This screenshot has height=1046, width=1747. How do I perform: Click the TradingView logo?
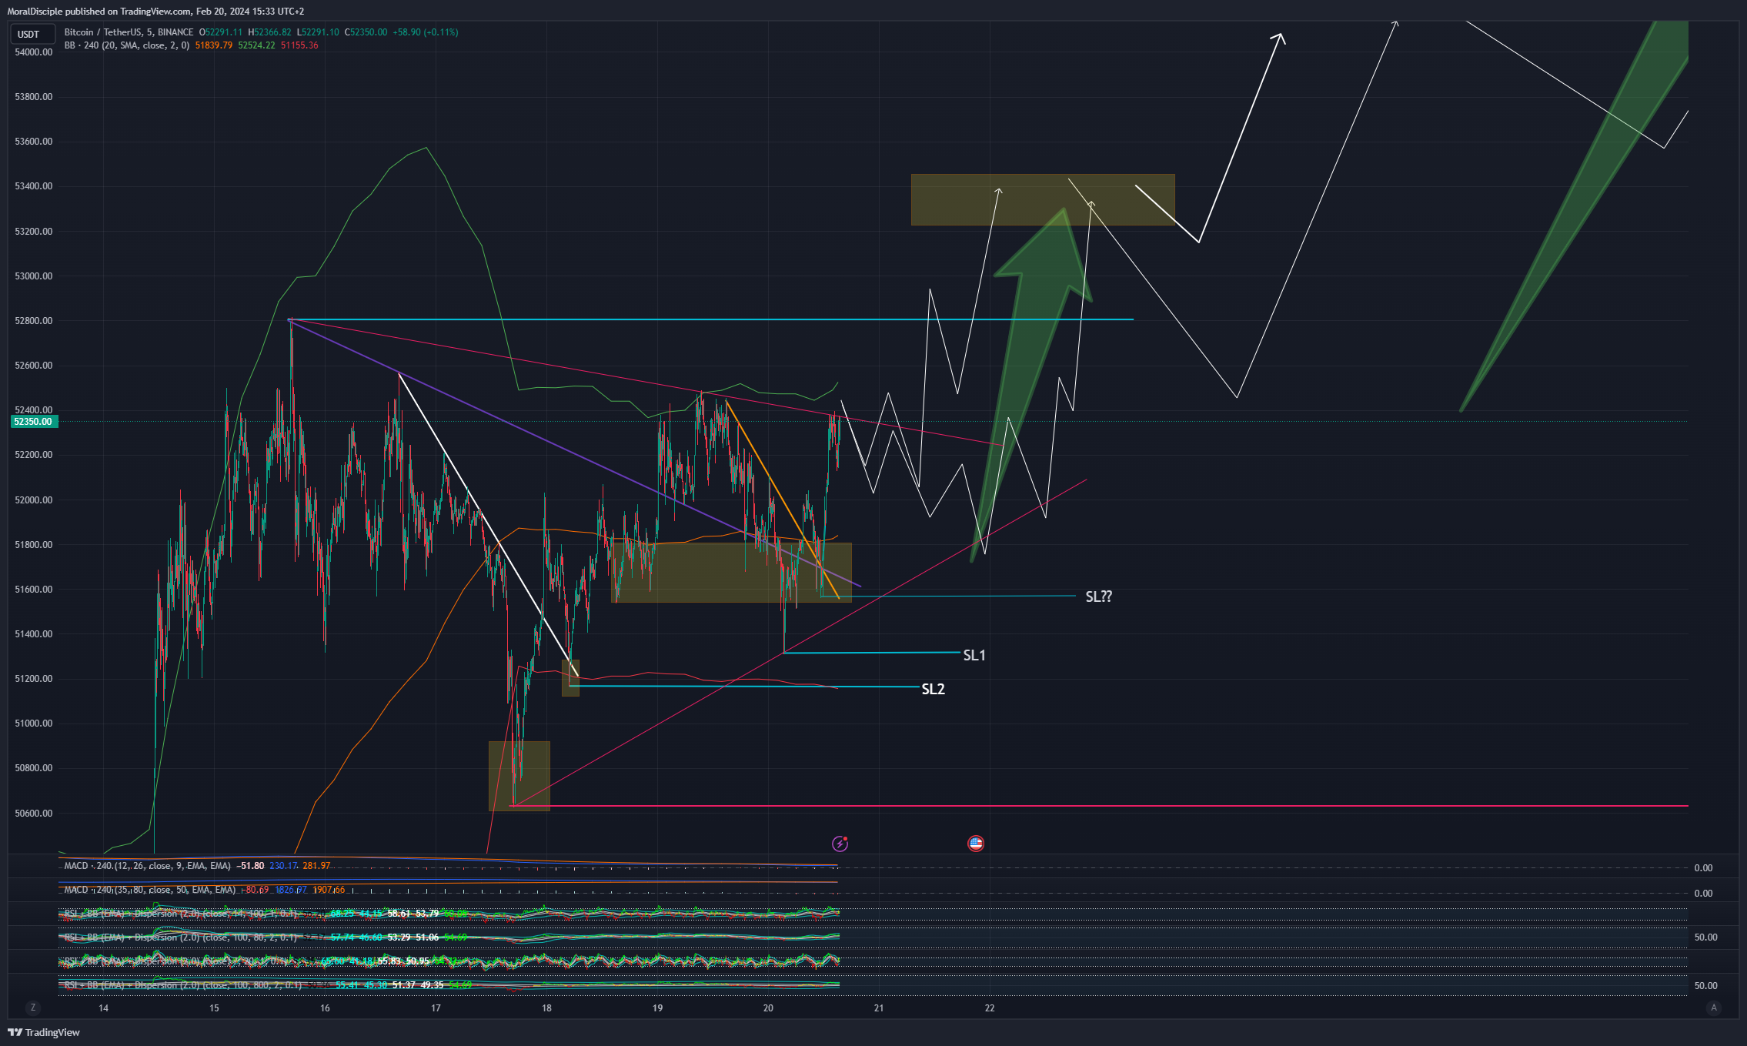tap(44, 1032)
